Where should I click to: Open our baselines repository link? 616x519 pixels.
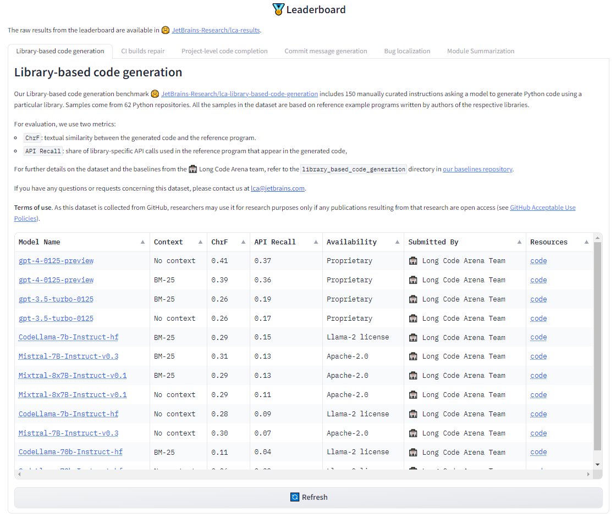(x=477, y=169)
